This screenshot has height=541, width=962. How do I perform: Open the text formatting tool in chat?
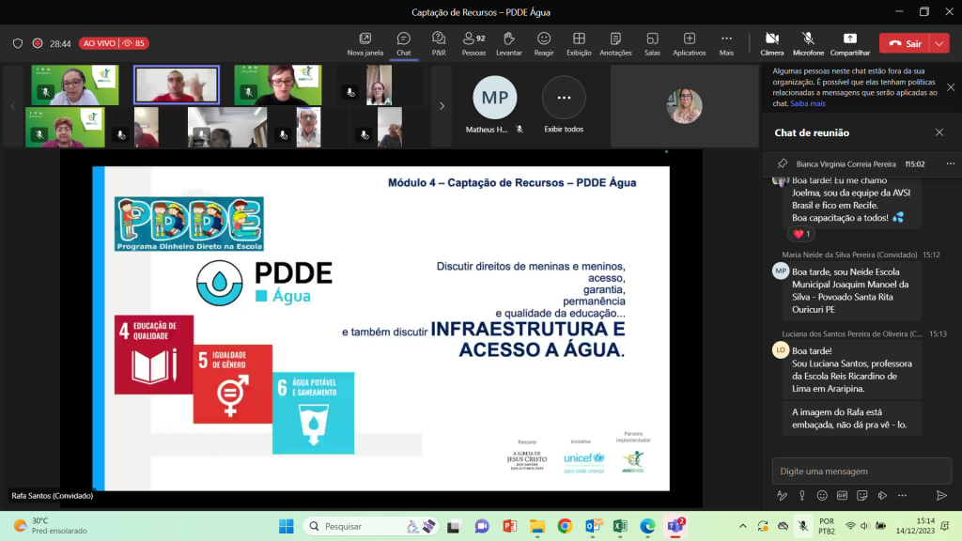click(782, 496)
